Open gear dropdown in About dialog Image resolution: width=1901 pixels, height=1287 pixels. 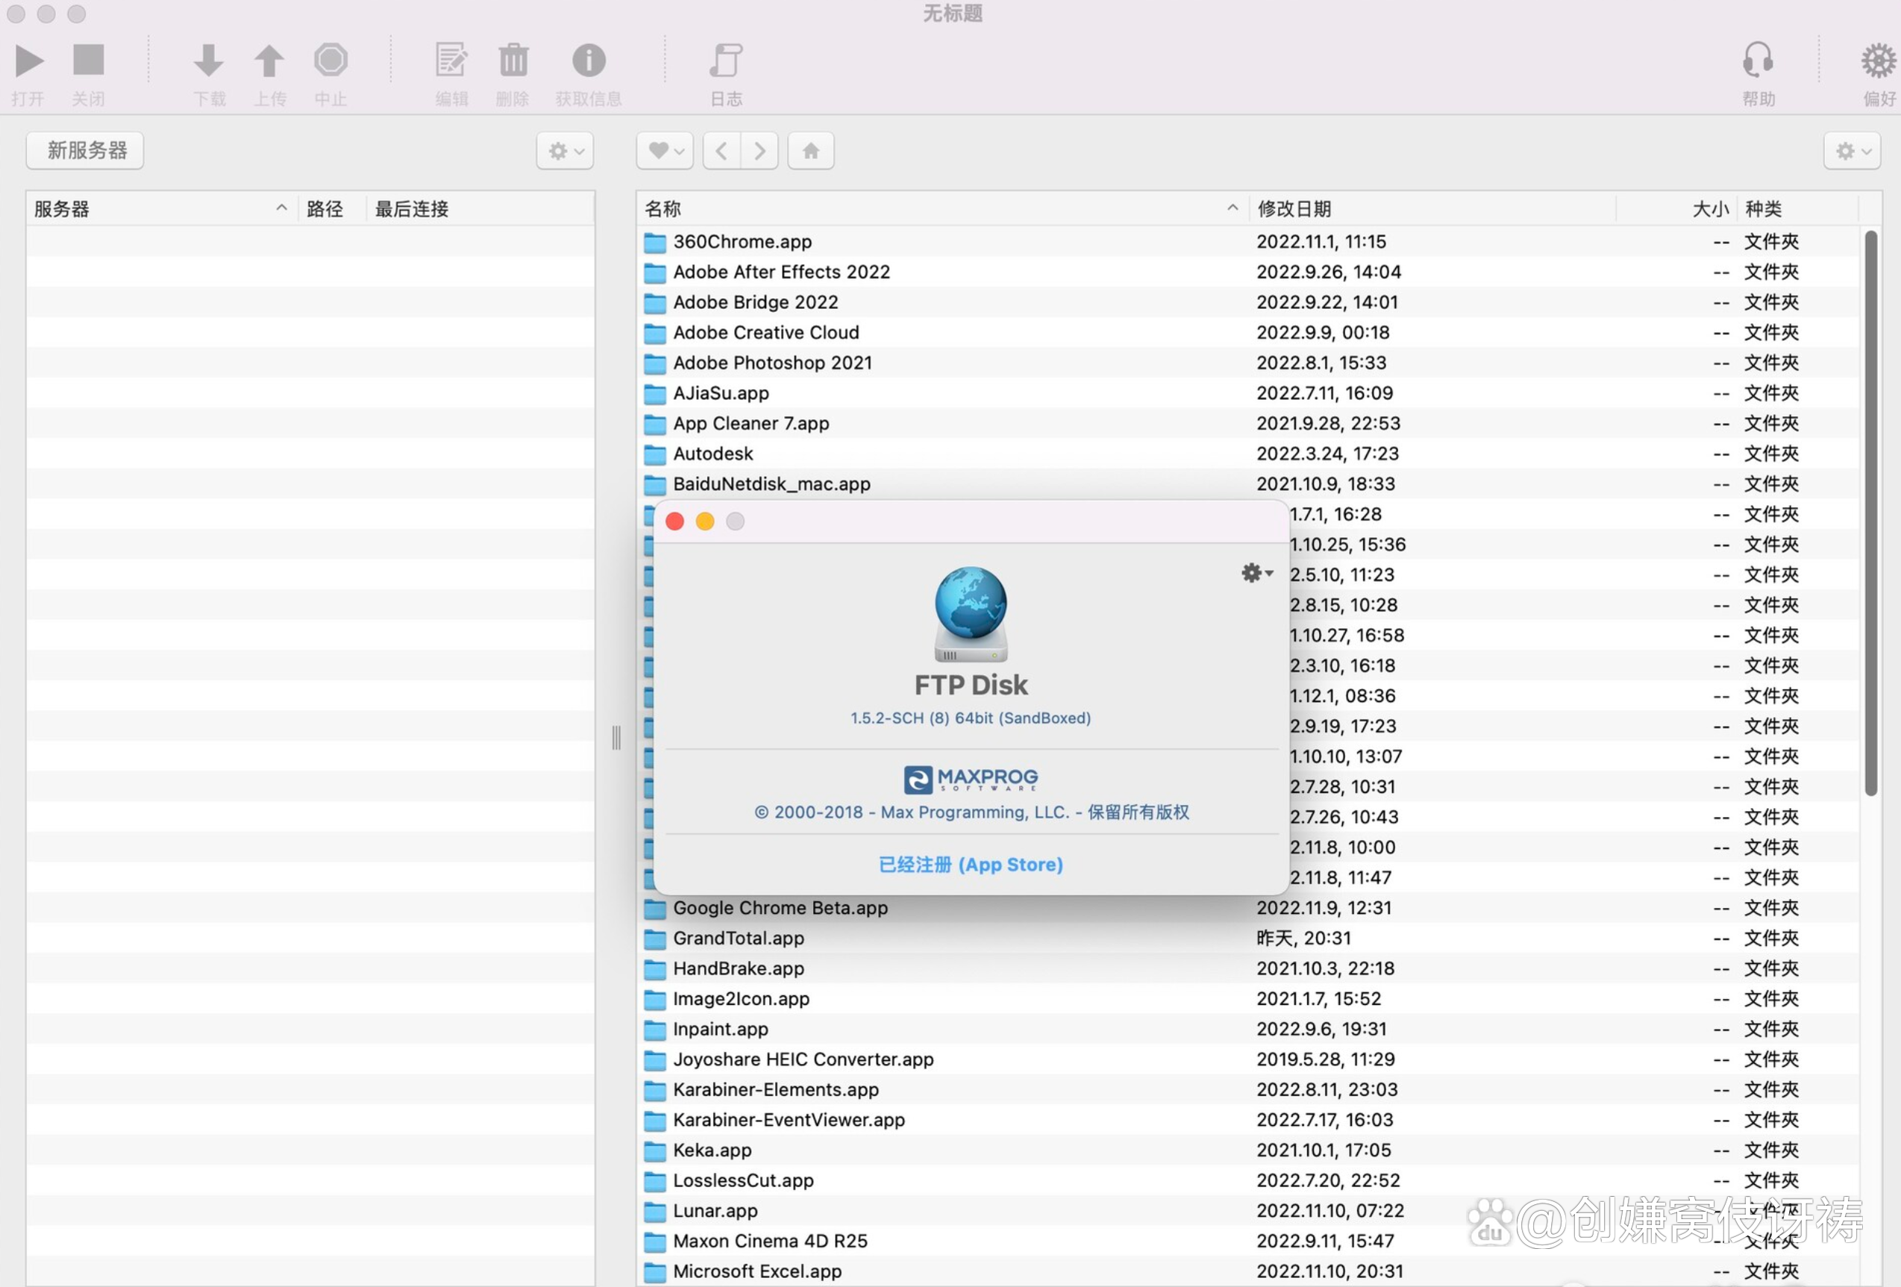click(1256, 573)
